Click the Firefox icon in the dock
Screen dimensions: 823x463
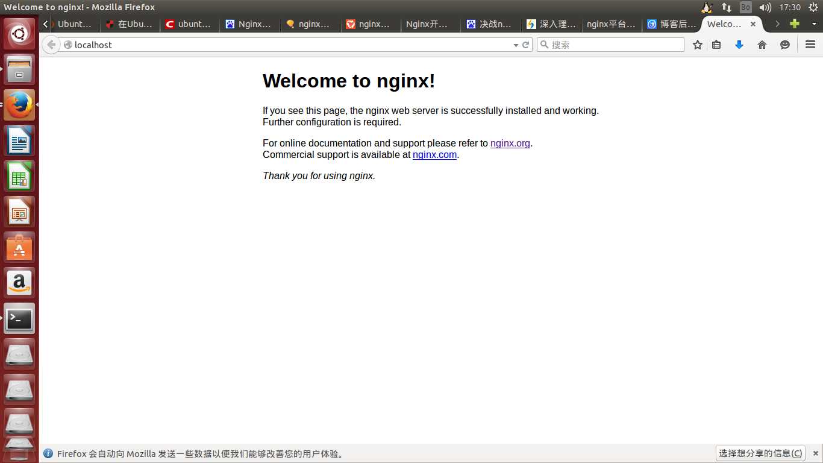[x=20, y=105]
